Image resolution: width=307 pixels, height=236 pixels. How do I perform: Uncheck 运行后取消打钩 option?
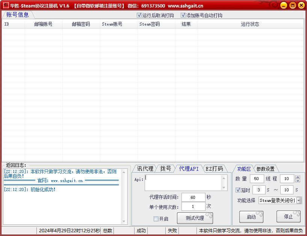tap(139, 15)
